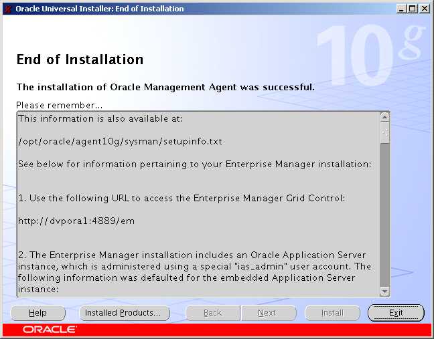Viewport: 434px width, 339px height.
Task: Click the disabled Install button
Action: point(332,313)
